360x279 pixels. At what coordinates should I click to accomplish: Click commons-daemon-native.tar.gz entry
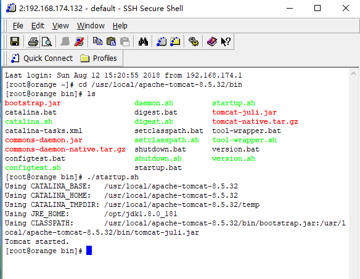click(x=65, y=149)
